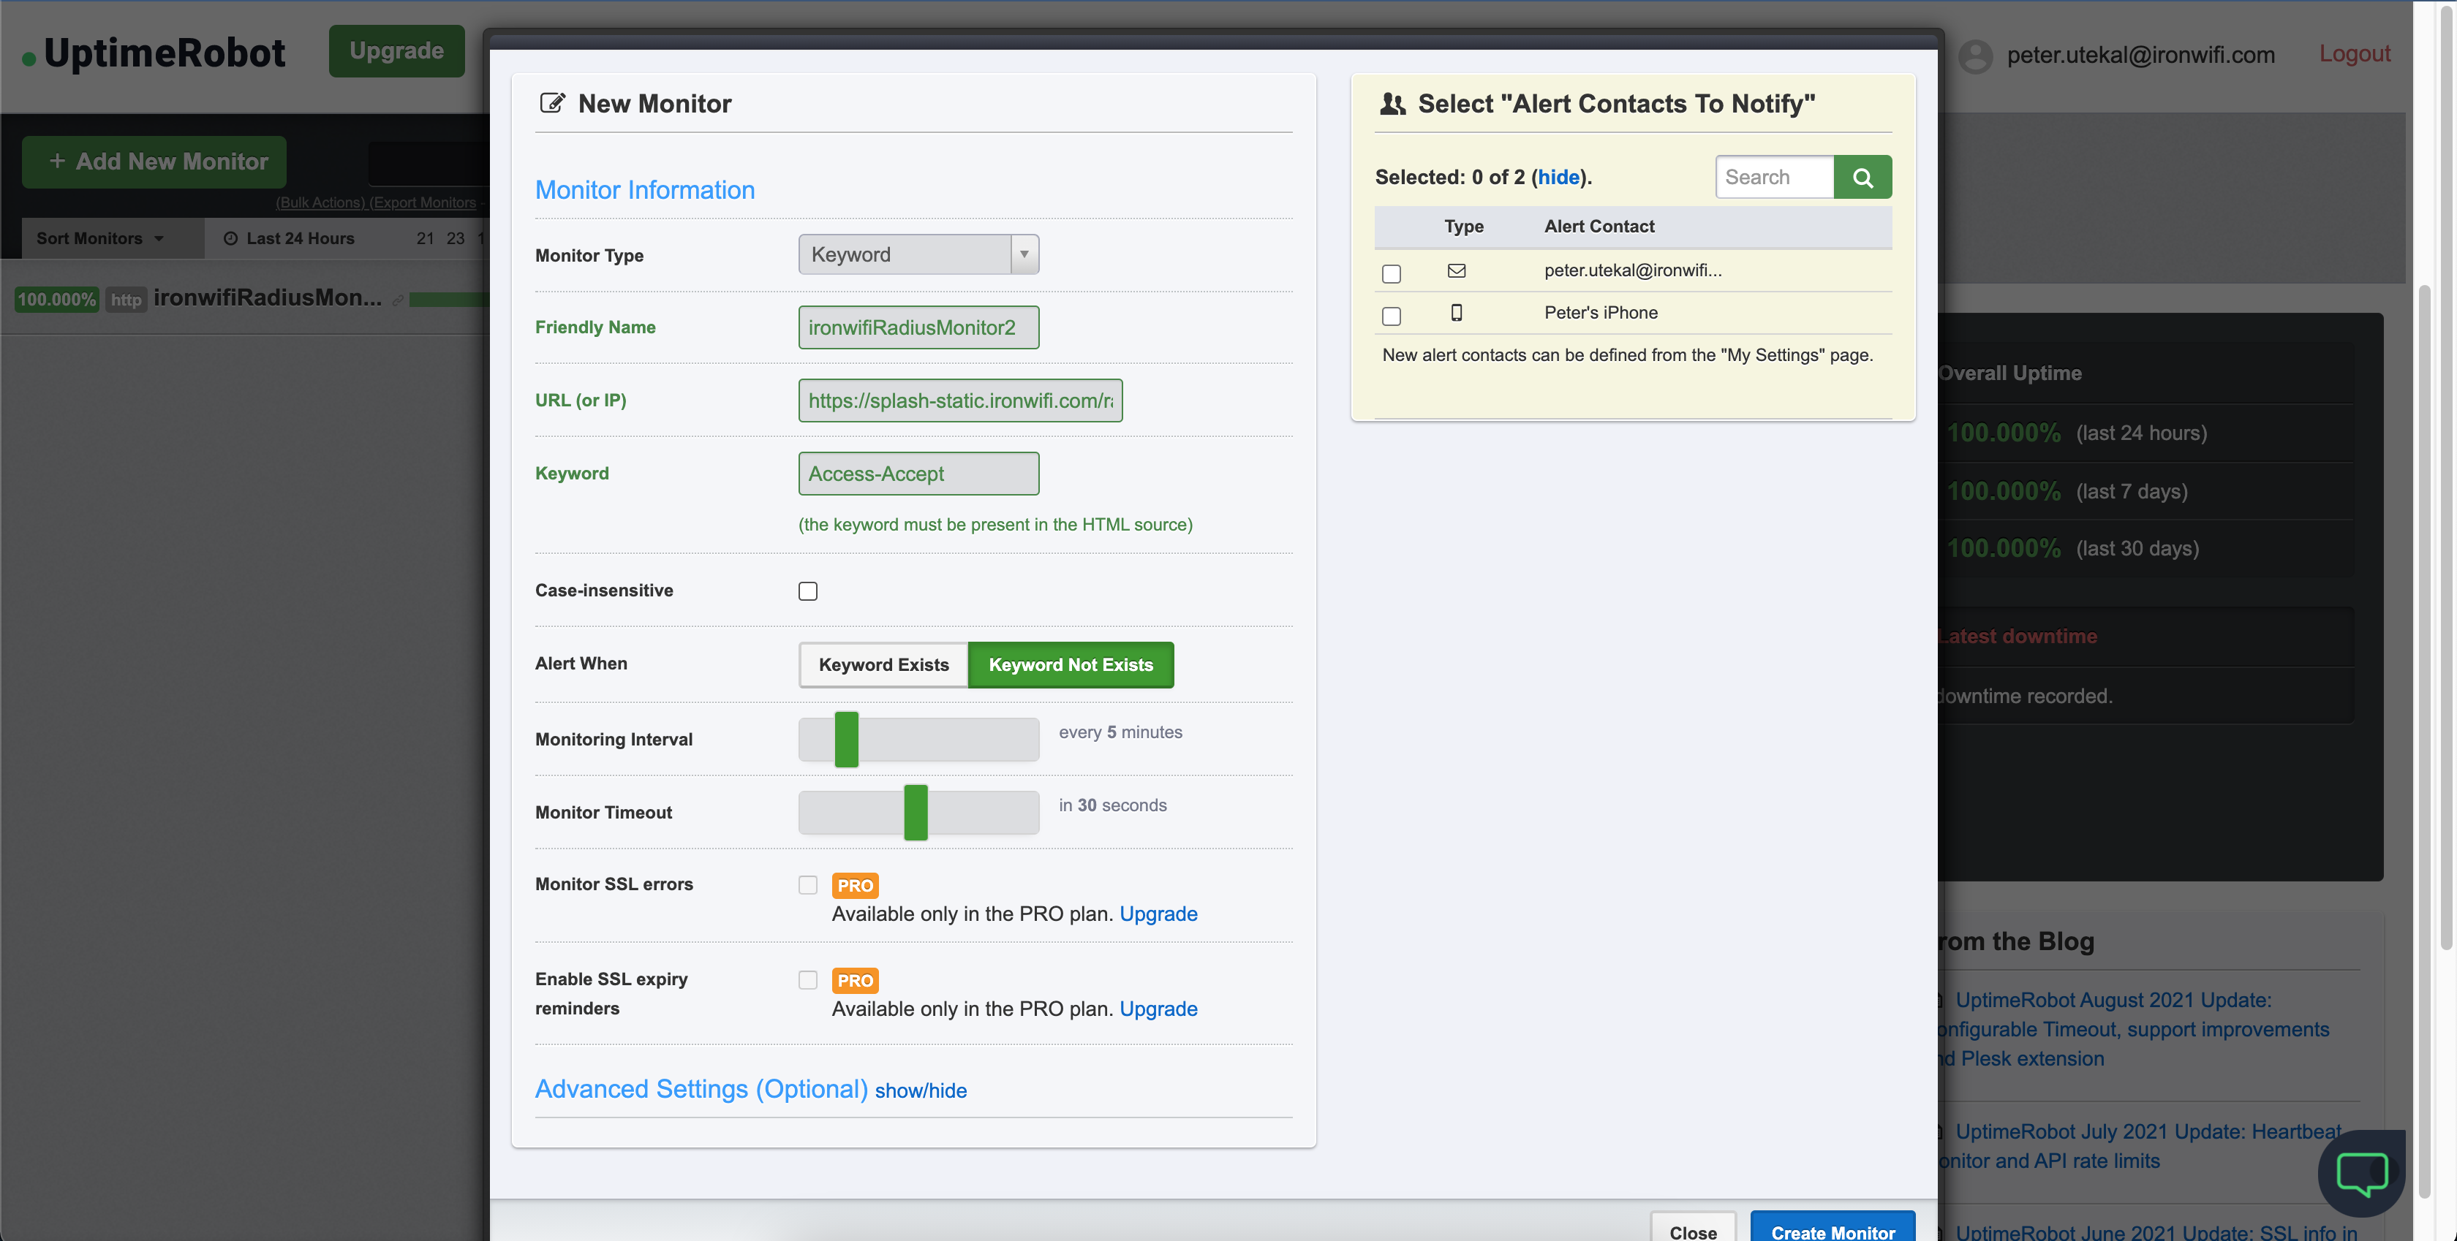The image size is (2457, 1241).
Task: Click the Friendly Name input field
Action: point(918,327)
